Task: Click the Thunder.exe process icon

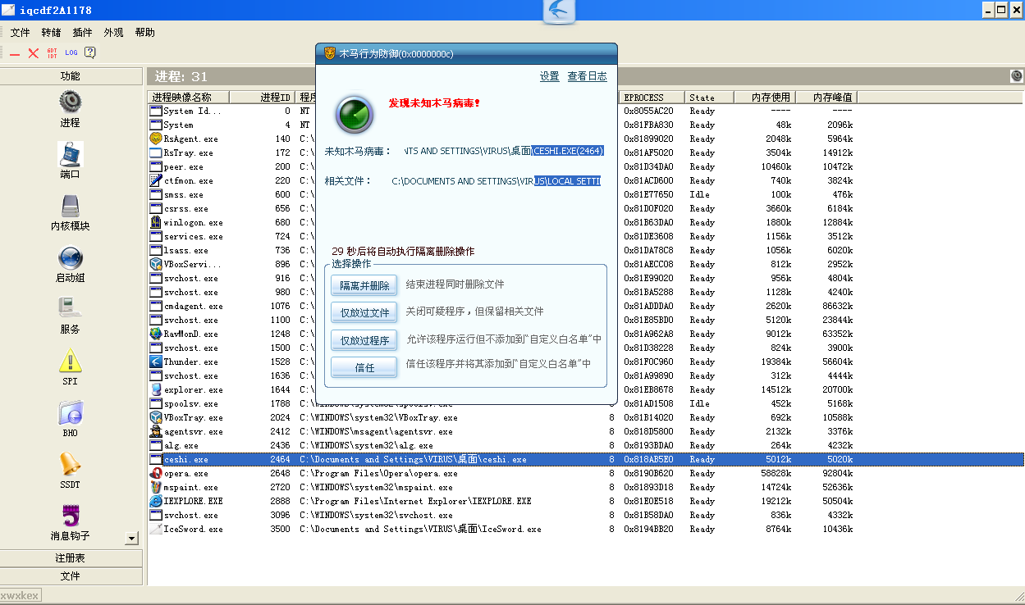Action: (156, 362)
